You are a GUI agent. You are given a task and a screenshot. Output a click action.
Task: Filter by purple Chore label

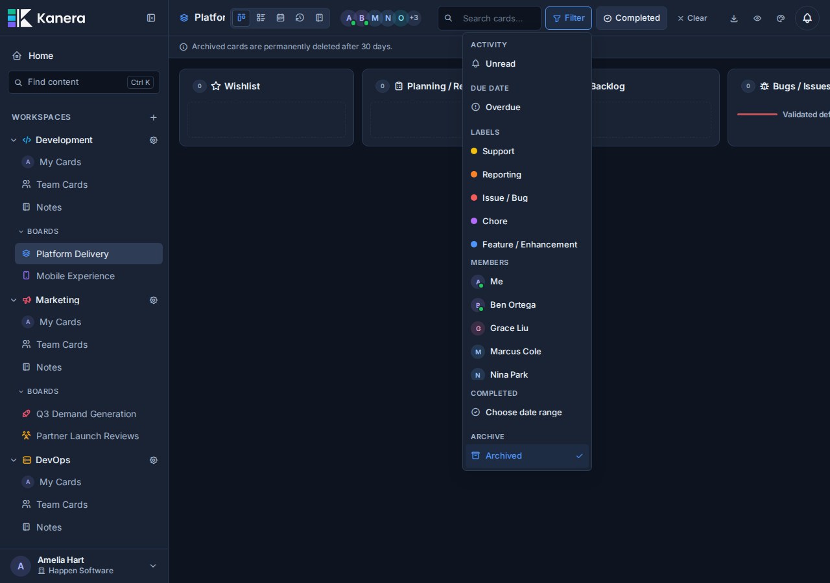click(x=527, y=221)
